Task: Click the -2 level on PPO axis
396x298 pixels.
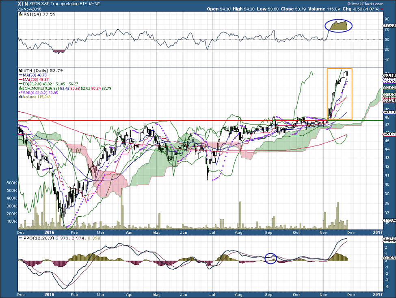Action: point(386,274)
